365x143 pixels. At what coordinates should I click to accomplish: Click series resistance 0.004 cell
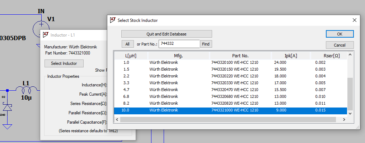pyautogui.click(x=320, y=76)
